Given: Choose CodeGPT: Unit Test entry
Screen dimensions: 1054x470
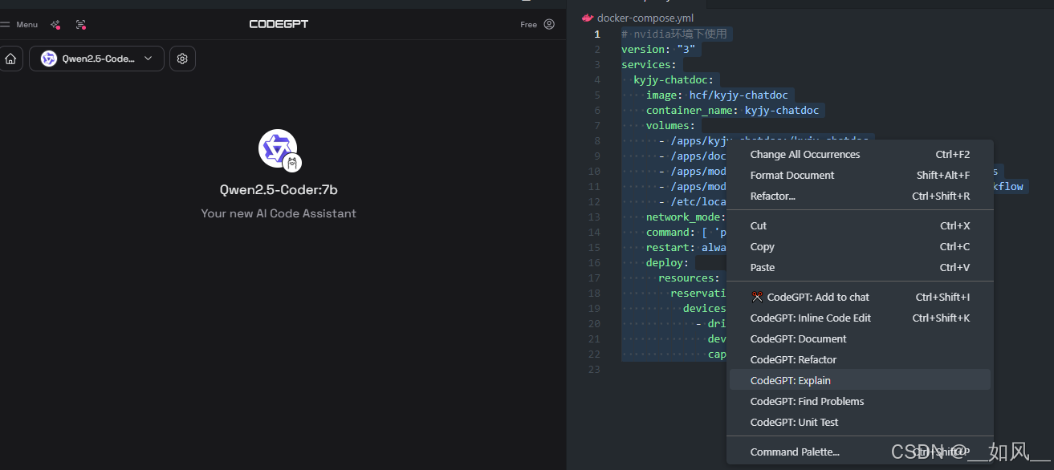Looking at the screenshot, I should click(860, 423).
